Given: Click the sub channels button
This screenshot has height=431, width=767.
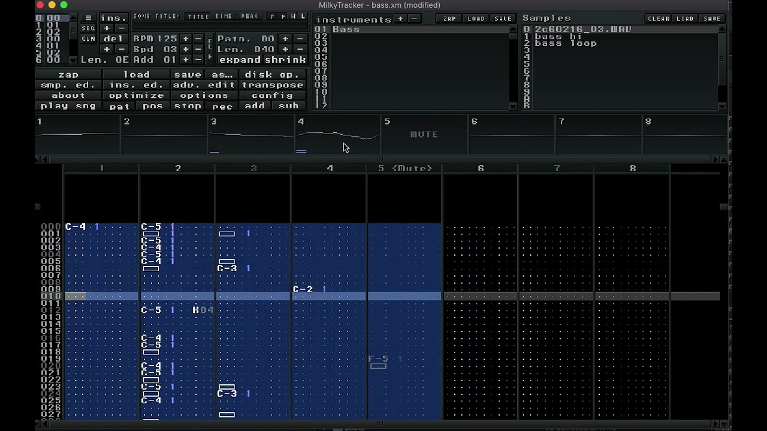Looking at the screenshot, I should pos(289,106).
